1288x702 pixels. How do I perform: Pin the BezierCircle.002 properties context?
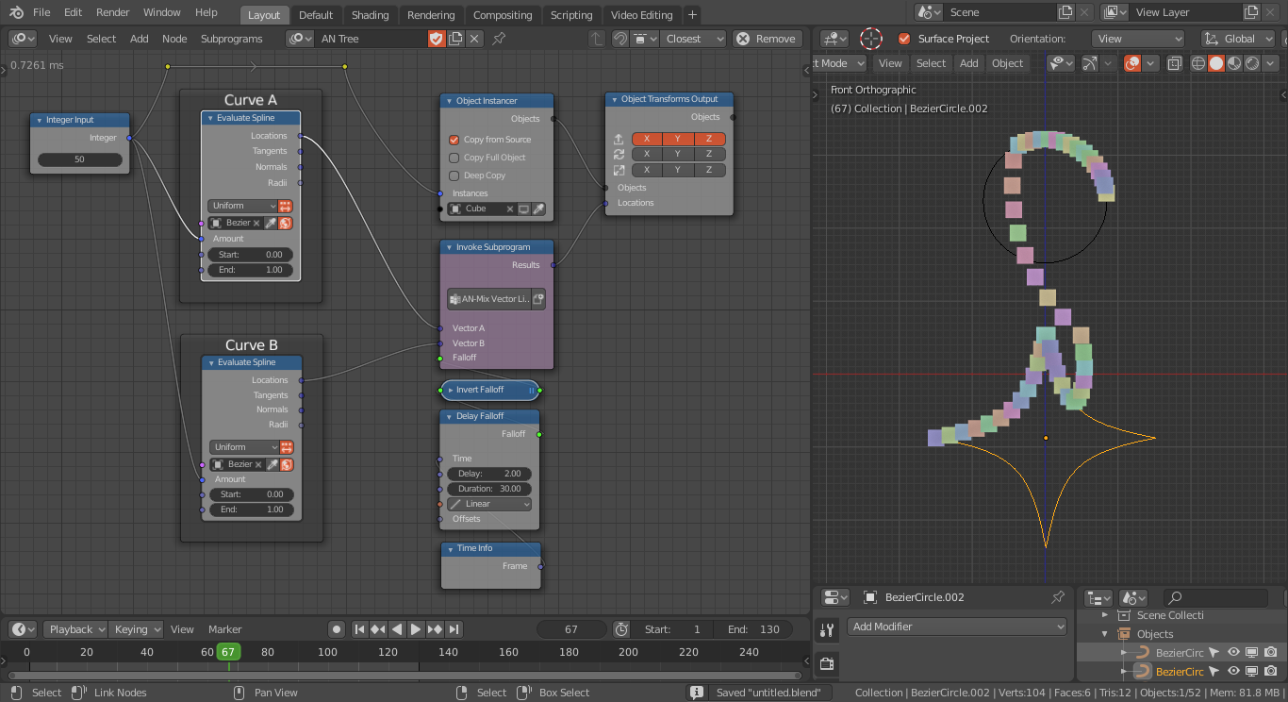tap(1058, 597)
